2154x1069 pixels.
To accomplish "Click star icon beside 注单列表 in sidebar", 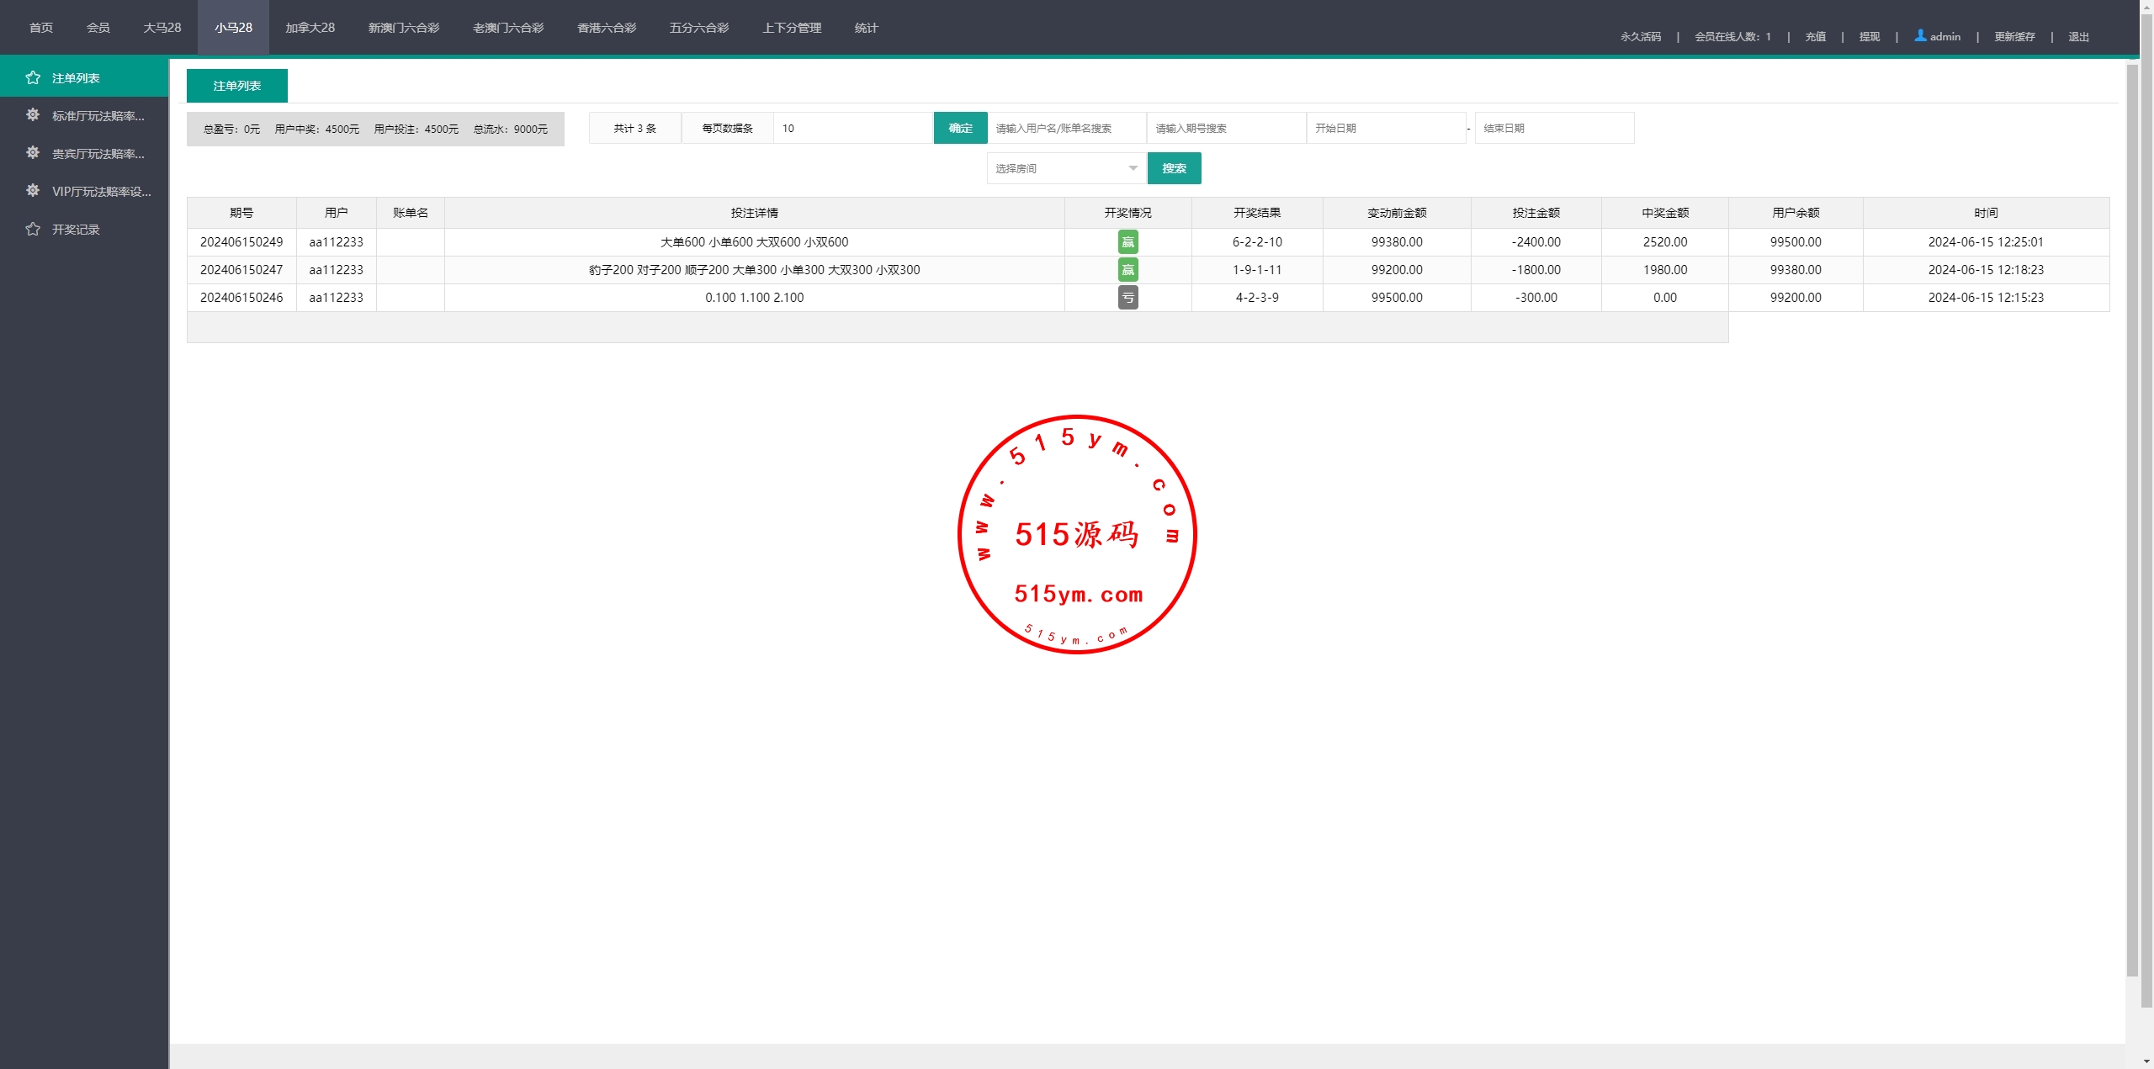I will [x=33, y=78].
